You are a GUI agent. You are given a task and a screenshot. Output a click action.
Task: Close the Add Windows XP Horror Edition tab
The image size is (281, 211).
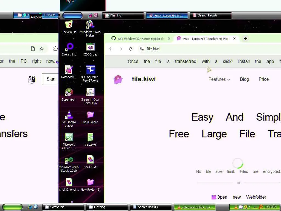pyautogui.click(x=169, y=38)
